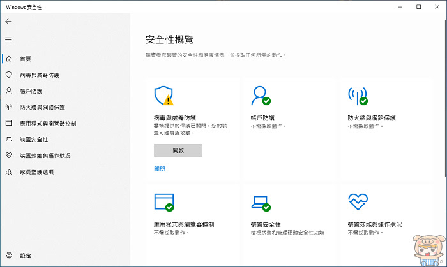Open the 應用程式與瀏覽器控制 card title
Image resolution: width=447 pixels, height=267 pixels.
184,224
